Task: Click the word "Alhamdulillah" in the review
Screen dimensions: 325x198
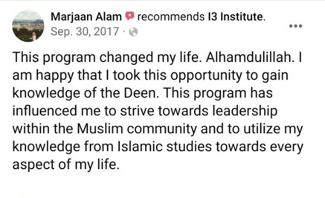Action: [x=248, y=57]
